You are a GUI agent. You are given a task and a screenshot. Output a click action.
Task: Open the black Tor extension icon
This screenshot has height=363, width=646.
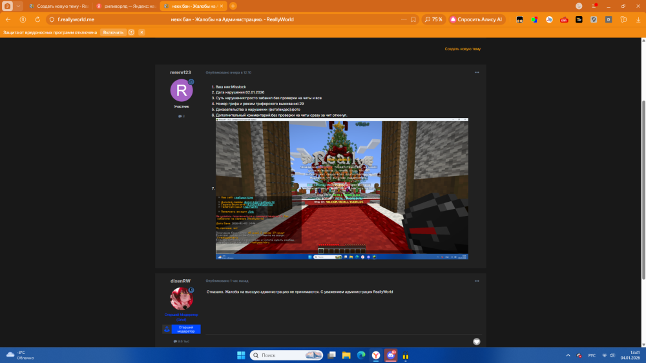tap(579, 19)
